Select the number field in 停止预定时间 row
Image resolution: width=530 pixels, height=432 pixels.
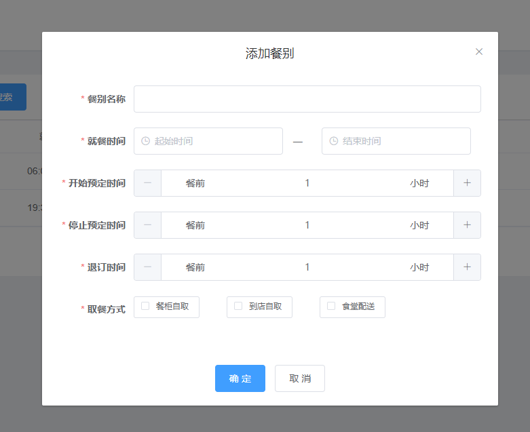pos(307,225)
